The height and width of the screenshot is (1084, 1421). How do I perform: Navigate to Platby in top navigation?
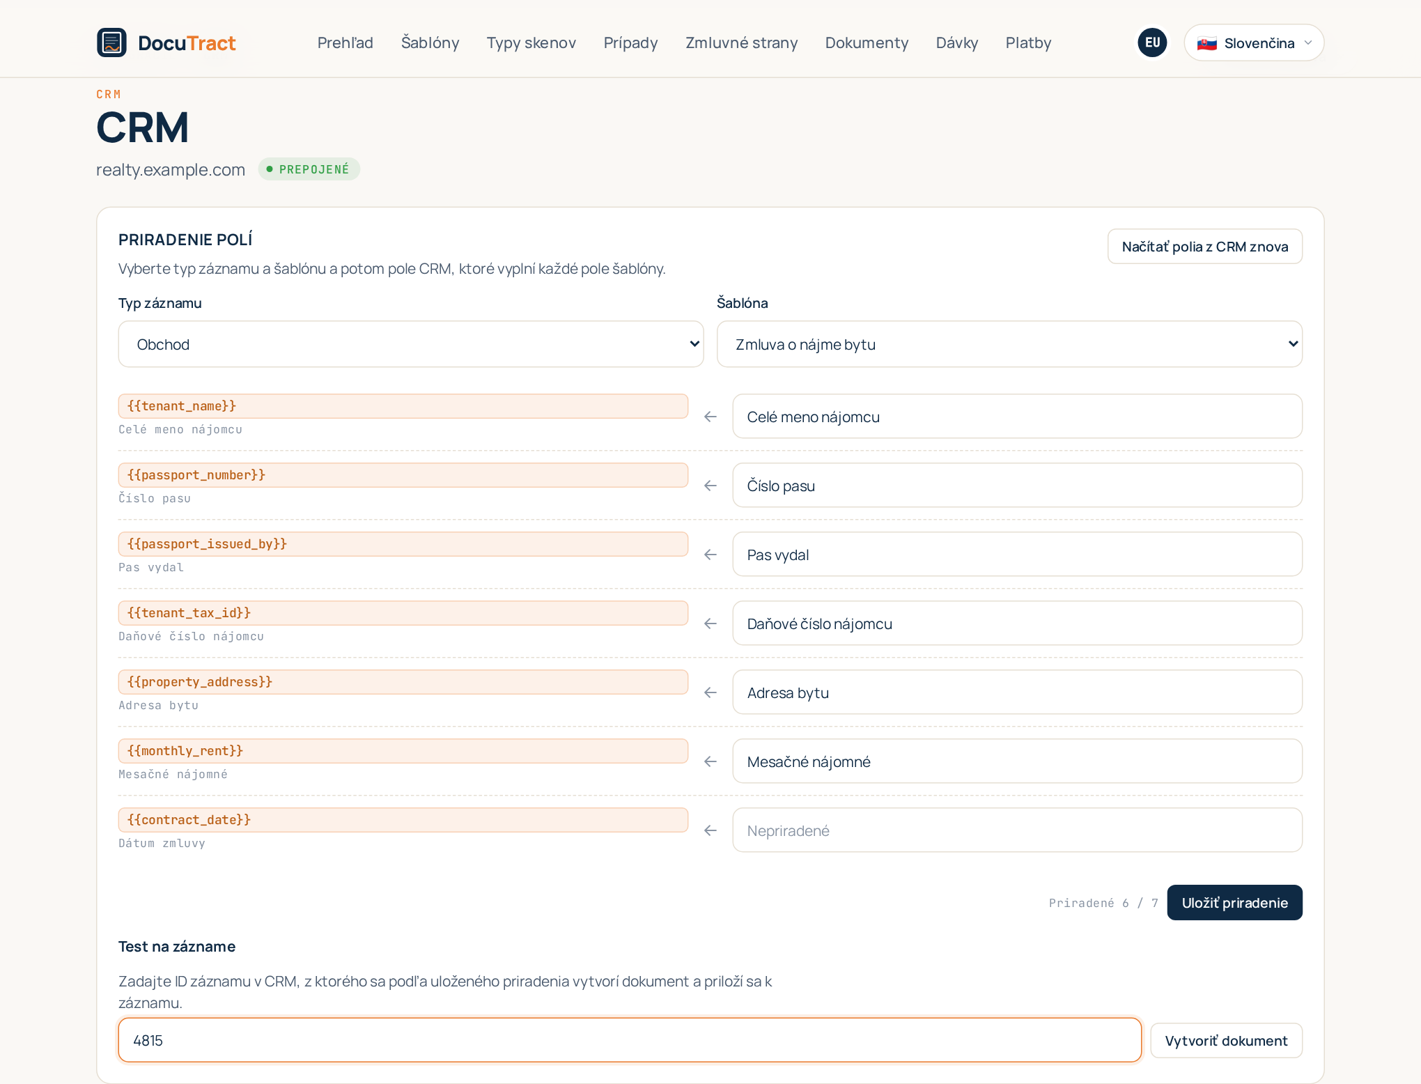click(x=1028, y=42)
